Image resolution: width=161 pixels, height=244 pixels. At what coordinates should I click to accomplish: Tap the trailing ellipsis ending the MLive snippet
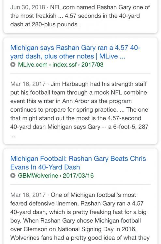13,136
